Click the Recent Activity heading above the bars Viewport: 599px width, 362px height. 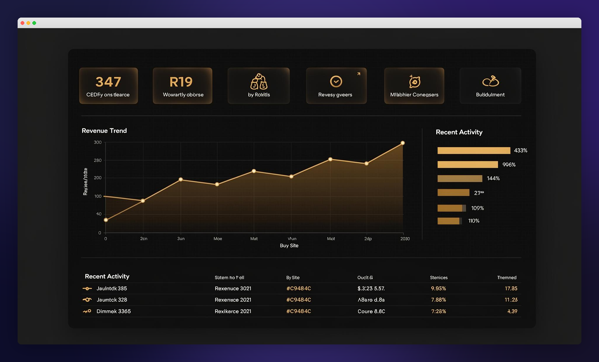459,132
